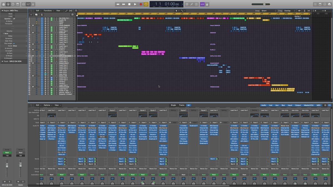Image resolution: width=333 pixels, height=187 pixels.
Task: Open the Tuner icon
Action: click(x=192, y=4)
